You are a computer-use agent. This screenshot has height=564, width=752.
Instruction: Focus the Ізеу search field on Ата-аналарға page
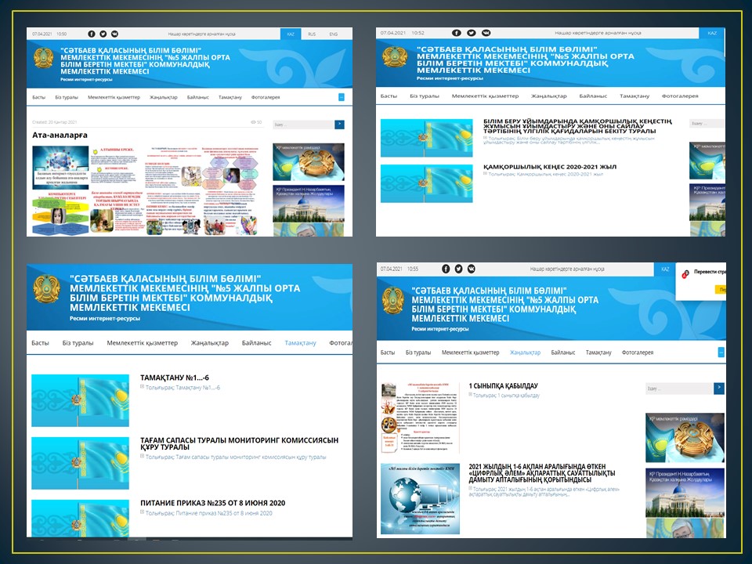coord(304,125)
